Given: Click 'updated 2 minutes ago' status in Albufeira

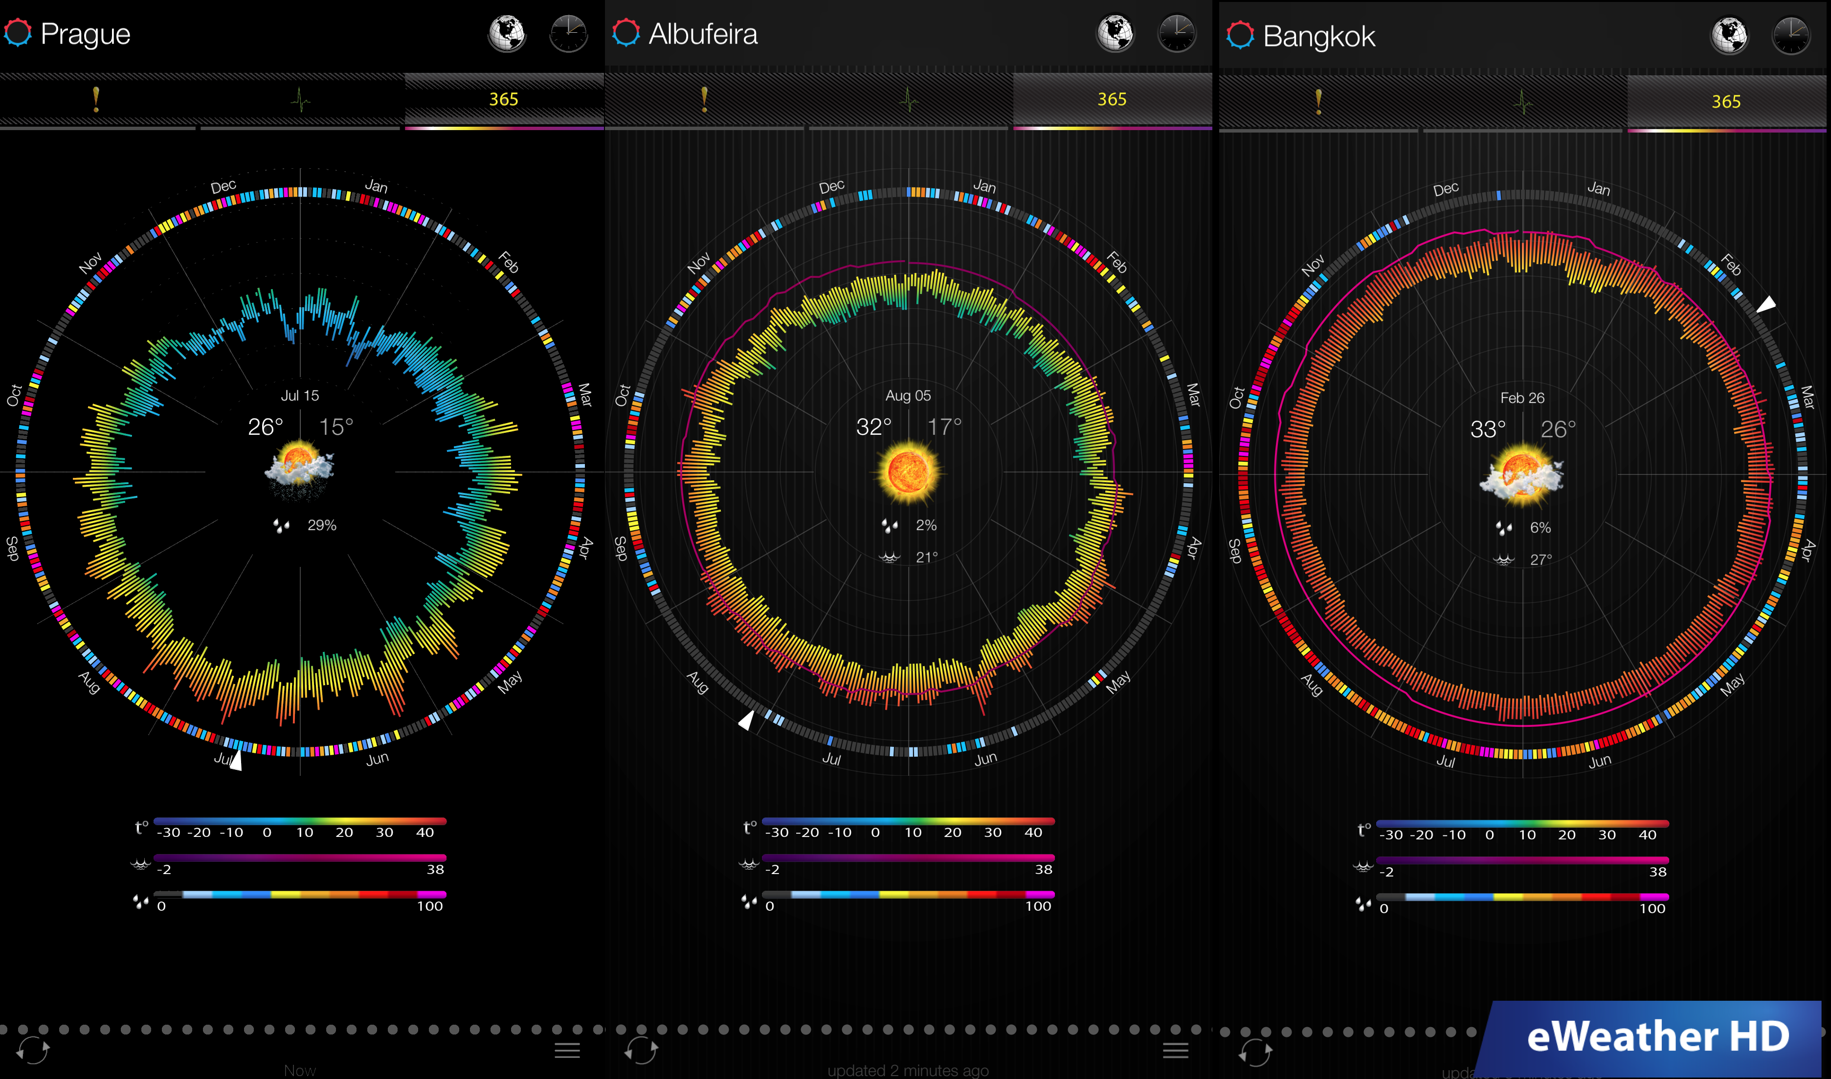Looking at the screenshot, I should pos(908,1070).
